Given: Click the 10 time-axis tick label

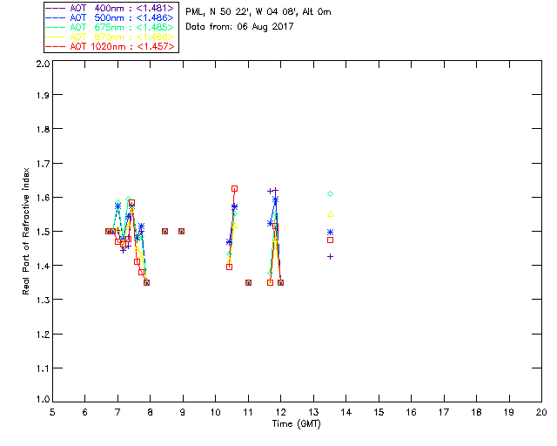Looking at the screenshot, I should (x=215, y=412).
